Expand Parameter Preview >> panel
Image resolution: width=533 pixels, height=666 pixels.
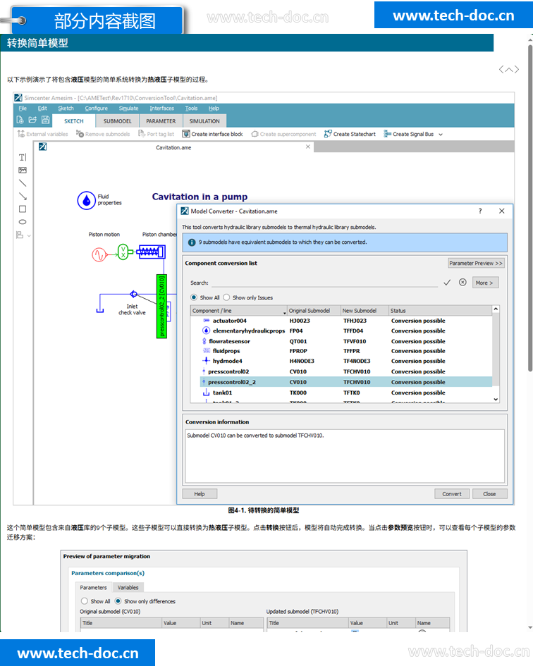(x=476, y=264)
